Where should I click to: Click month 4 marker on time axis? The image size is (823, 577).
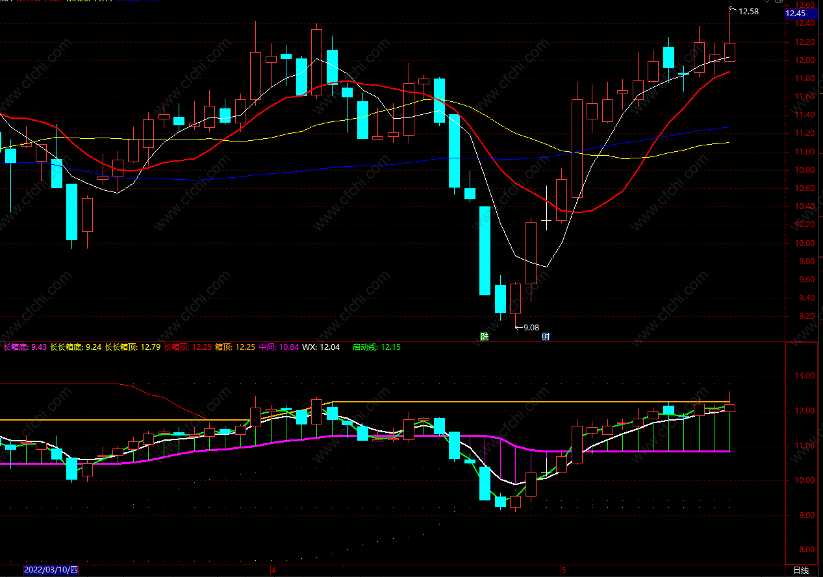pos(273,571)
